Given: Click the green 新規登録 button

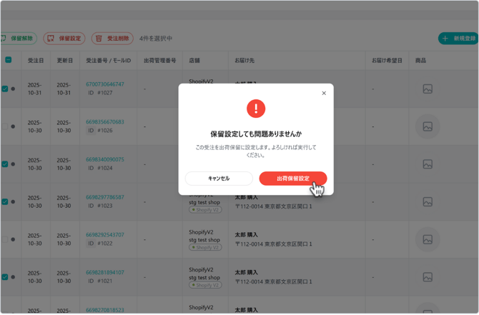Looking at the screenshot, I should [x=458, y=39].
